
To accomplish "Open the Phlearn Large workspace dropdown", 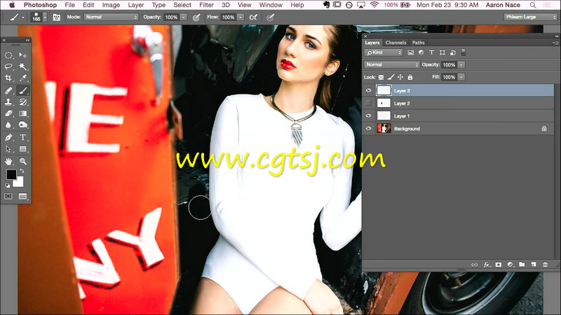I will click(x=530, y=17).
